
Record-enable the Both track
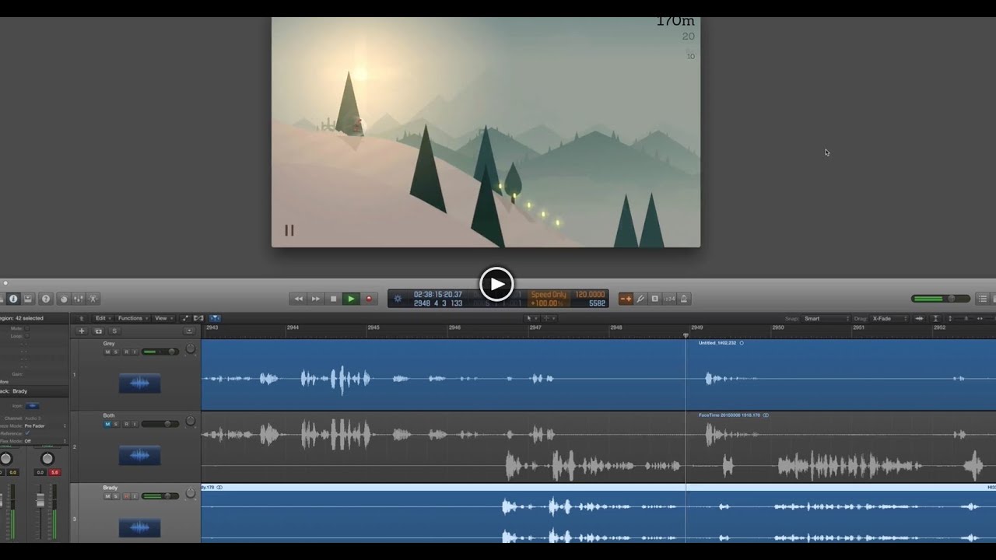tap(126, 425)
